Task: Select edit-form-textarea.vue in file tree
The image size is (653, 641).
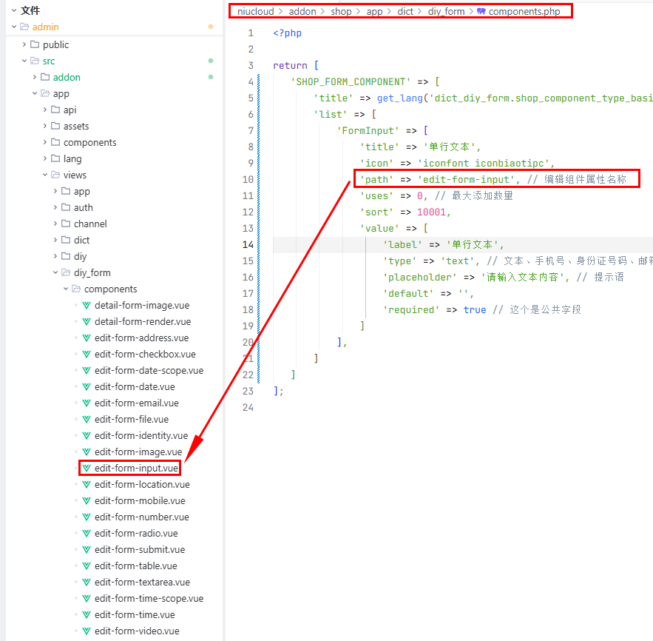Action: (142, 583)
